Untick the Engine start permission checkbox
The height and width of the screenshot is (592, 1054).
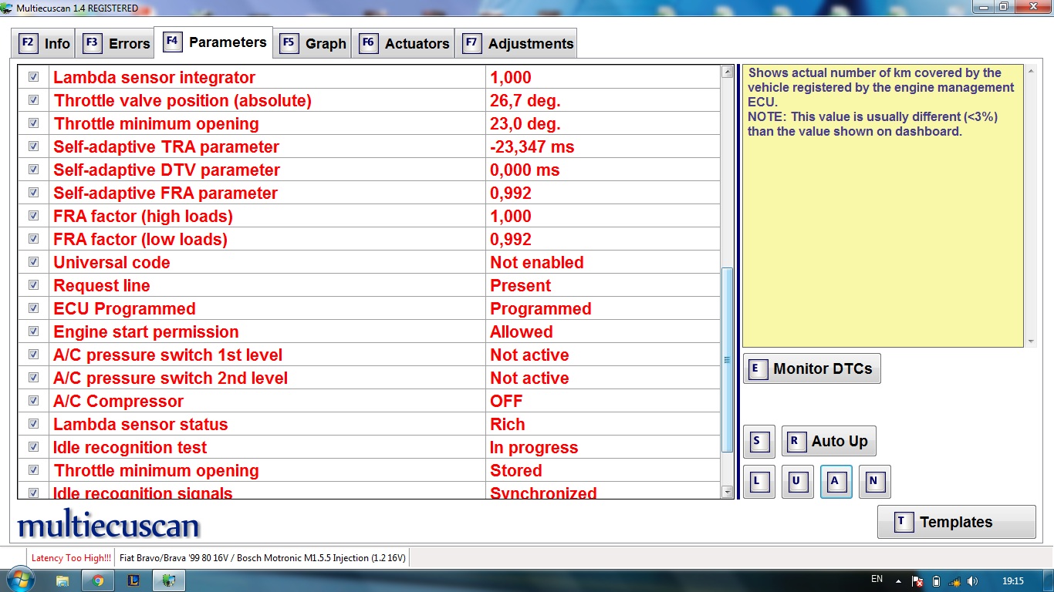tap(33, 331)
